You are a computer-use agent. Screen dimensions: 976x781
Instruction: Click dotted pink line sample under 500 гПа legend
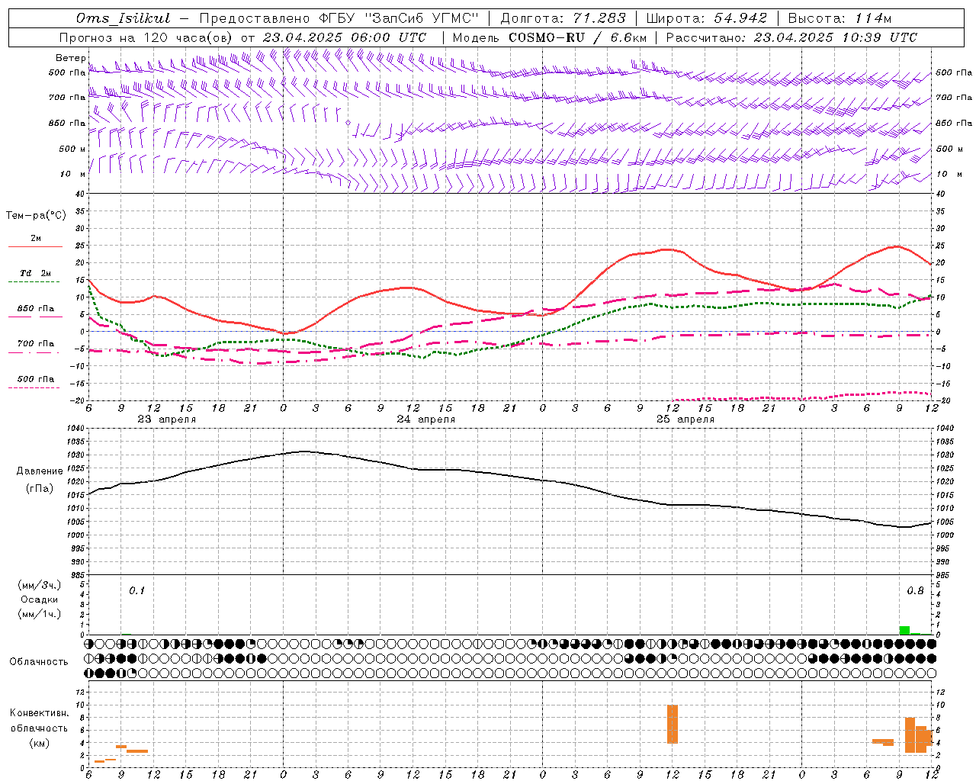(x=34, y=387)
